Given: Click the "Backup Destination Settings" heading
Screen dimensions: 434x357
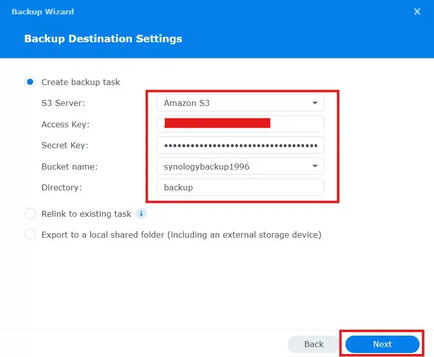Looking at the screenshot, I should 103,38.
